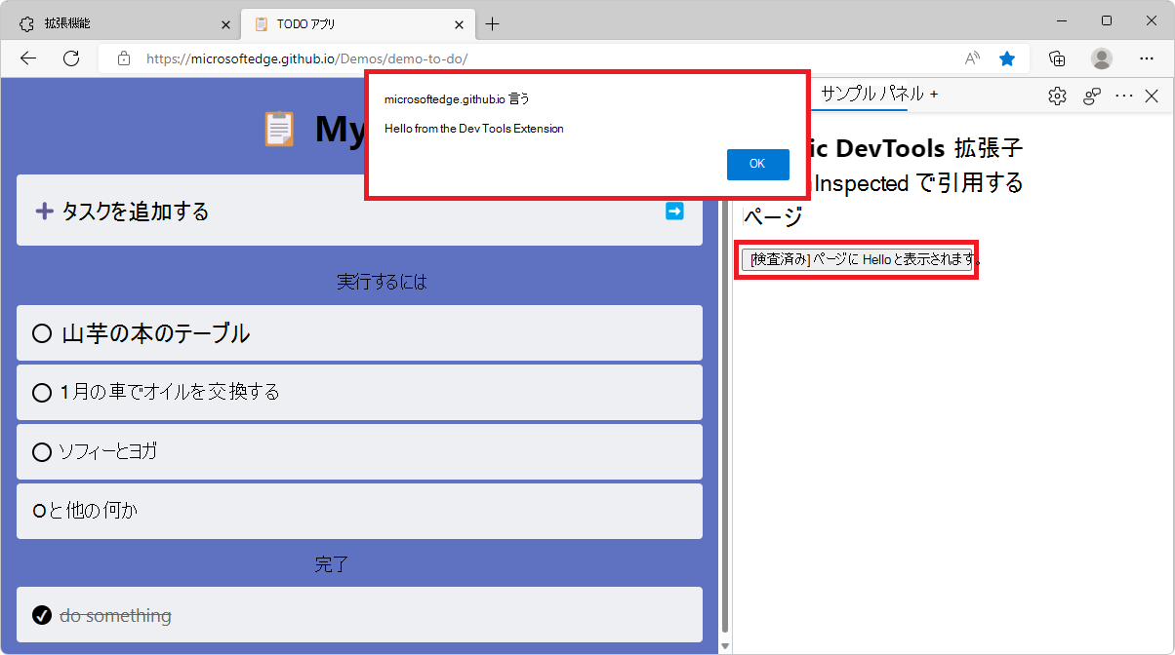This screenshot has height=655, width=1175.
Task: Toggle the circle next to 山芋の本のテーブル
Action: 41,332
